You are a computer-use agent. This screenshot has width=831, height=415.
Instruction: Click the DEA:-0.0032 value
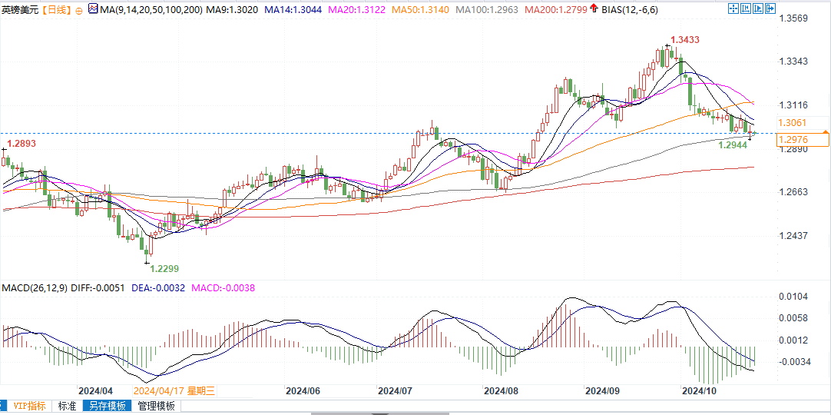(158, 288)
